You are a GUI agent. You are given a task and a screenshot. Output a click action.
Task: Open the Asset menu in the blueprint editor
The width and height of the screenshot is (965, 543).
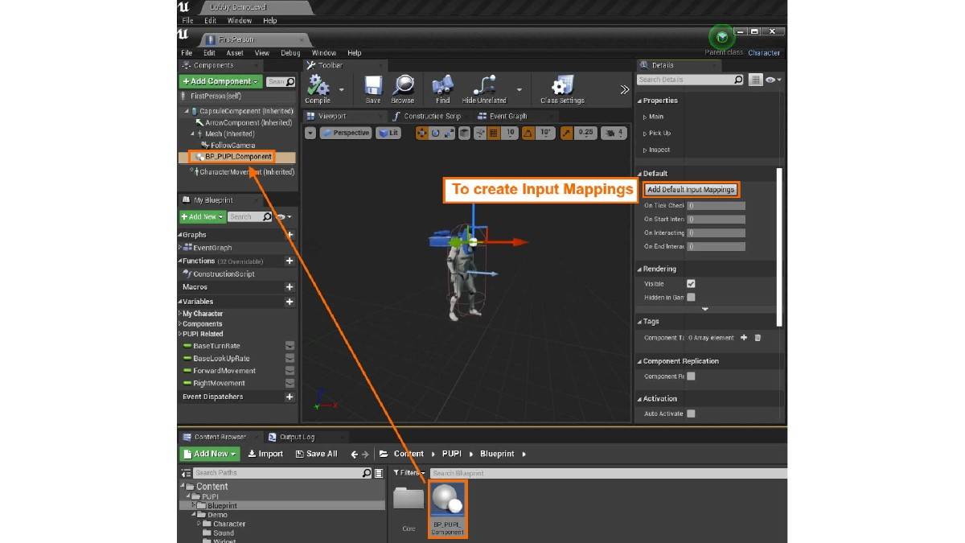pos(235,53)
